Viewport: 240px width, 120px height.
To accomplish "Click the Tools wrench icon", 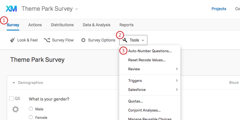I will [x=125, y=40].
